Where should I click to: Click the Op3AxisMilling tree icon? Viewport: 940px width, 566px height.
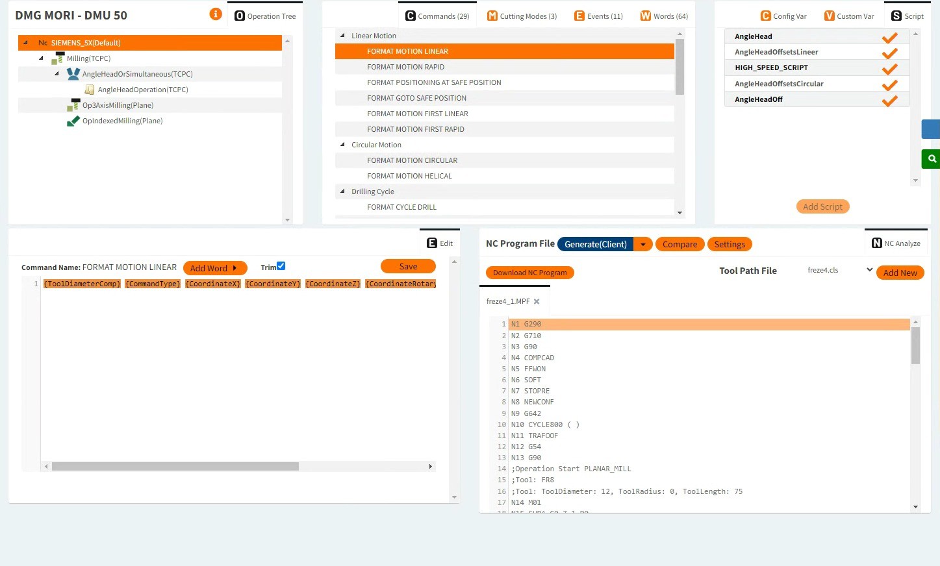pyautogui.click(x=73, y=105)
